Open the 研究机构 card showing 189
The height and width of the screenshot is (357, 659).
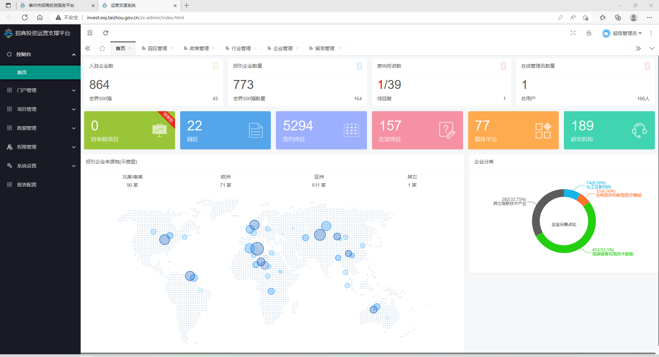pos(609,130)
